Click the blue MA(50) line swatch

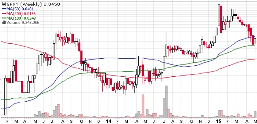tap(4, 9)
